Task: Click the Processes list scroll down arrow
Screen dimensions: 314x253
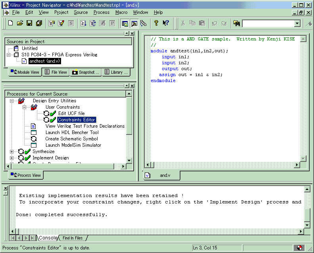Action: pos(129,161)
